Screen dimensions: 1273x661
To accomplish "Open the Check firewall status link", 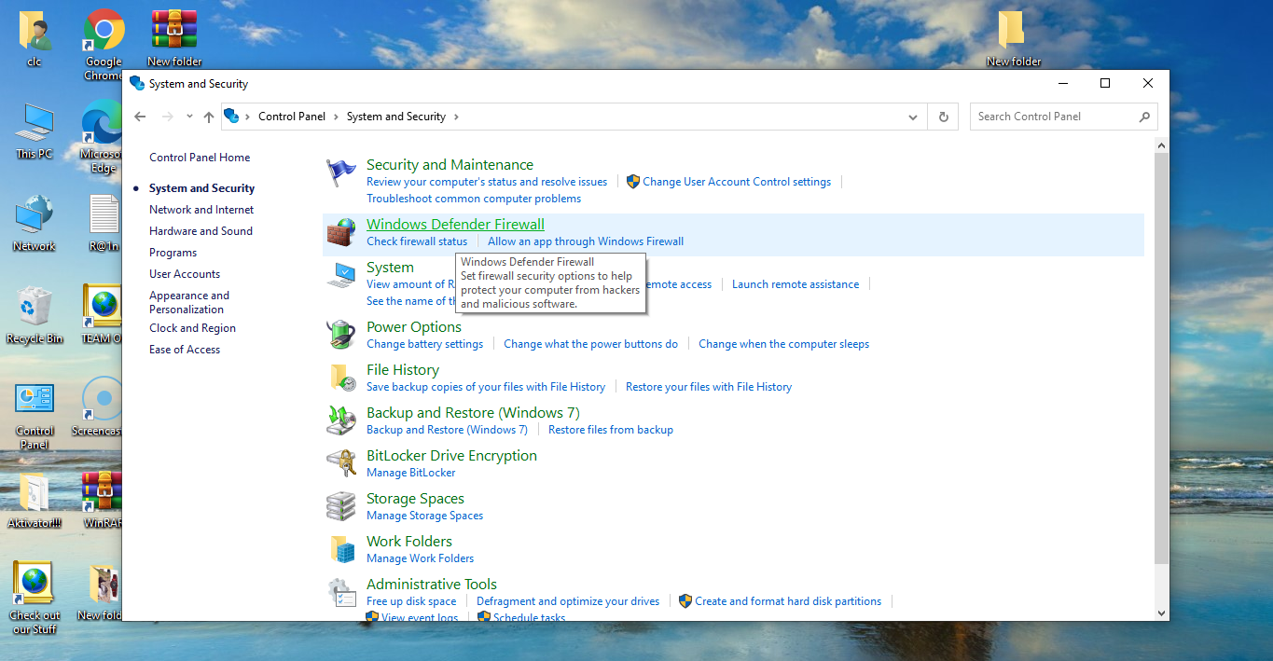I will (416, 241).
